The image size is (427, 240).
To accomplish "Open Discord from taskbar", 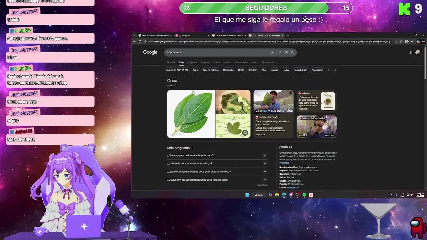I will 291,195.
